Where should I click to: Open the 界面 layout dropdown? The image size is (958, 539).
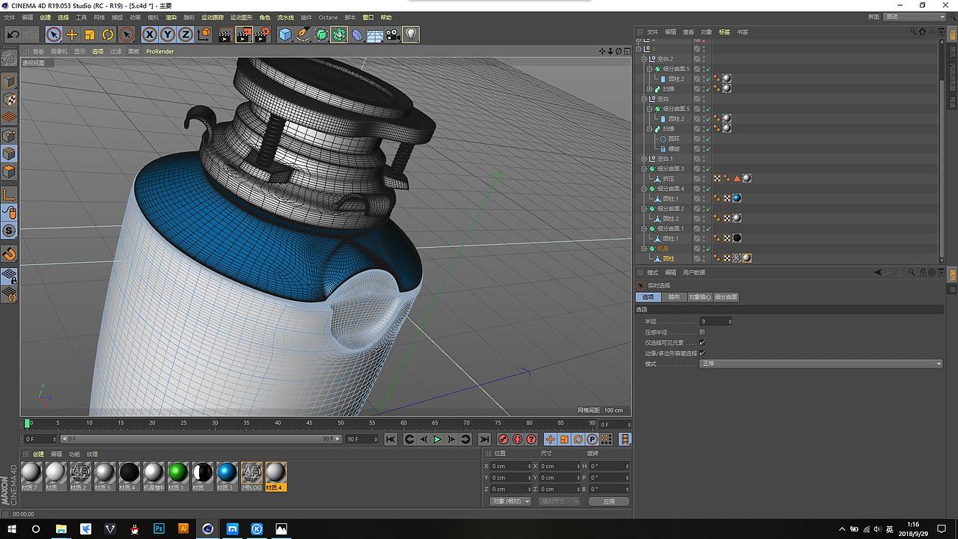click(x=914, y=16)
